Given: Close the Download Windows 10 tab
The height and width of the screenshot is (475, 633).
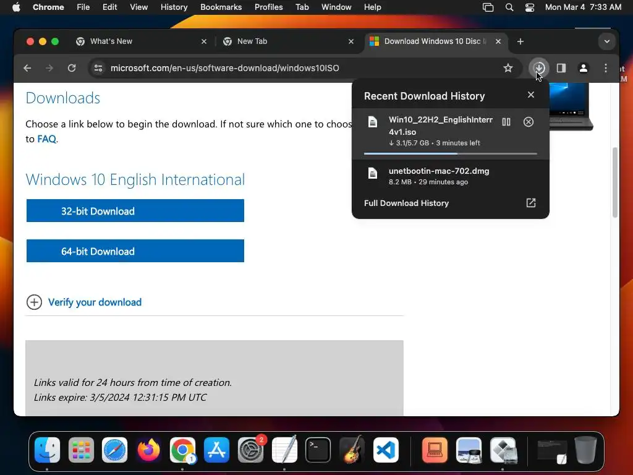Looking at the screenshot, I should click(x=498, y=41).
